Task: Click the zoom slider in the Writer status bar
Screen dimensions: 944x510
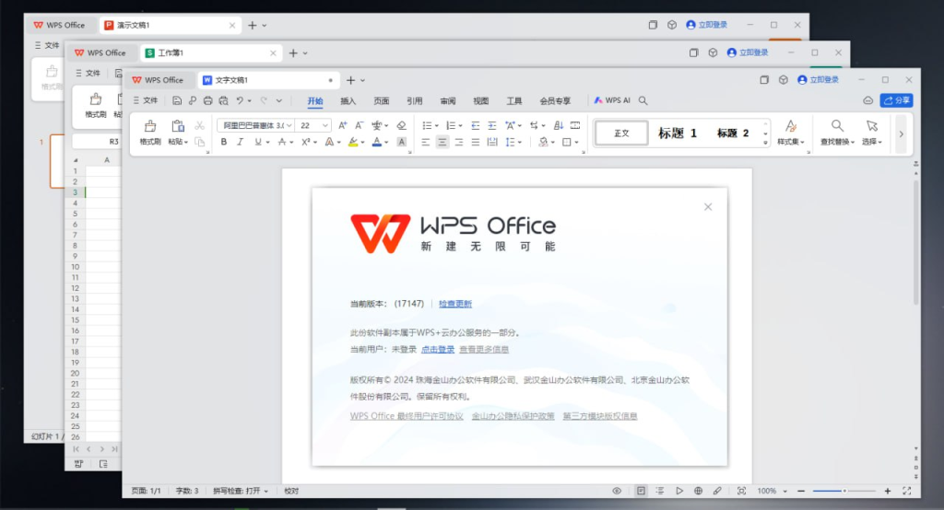Action: pos(844,491)
